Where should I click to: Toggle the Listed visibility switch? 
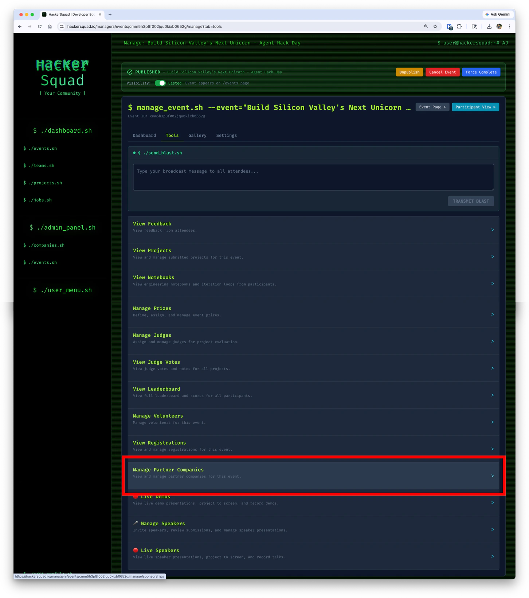[160, 83]
